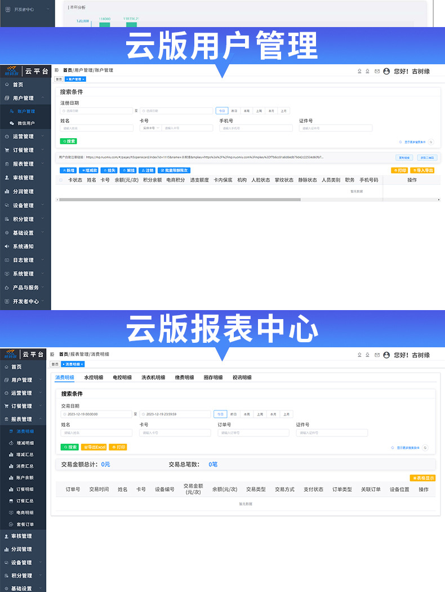Open 增减汇总 in report center sidebar
This screenshot has height=592, width=445.
[23, 454]
